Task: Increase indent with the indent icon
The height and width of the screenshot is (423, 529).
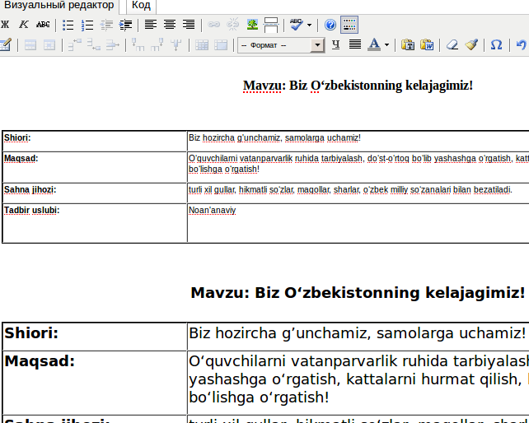Action: pyautogui.click(x=125, y=25)
